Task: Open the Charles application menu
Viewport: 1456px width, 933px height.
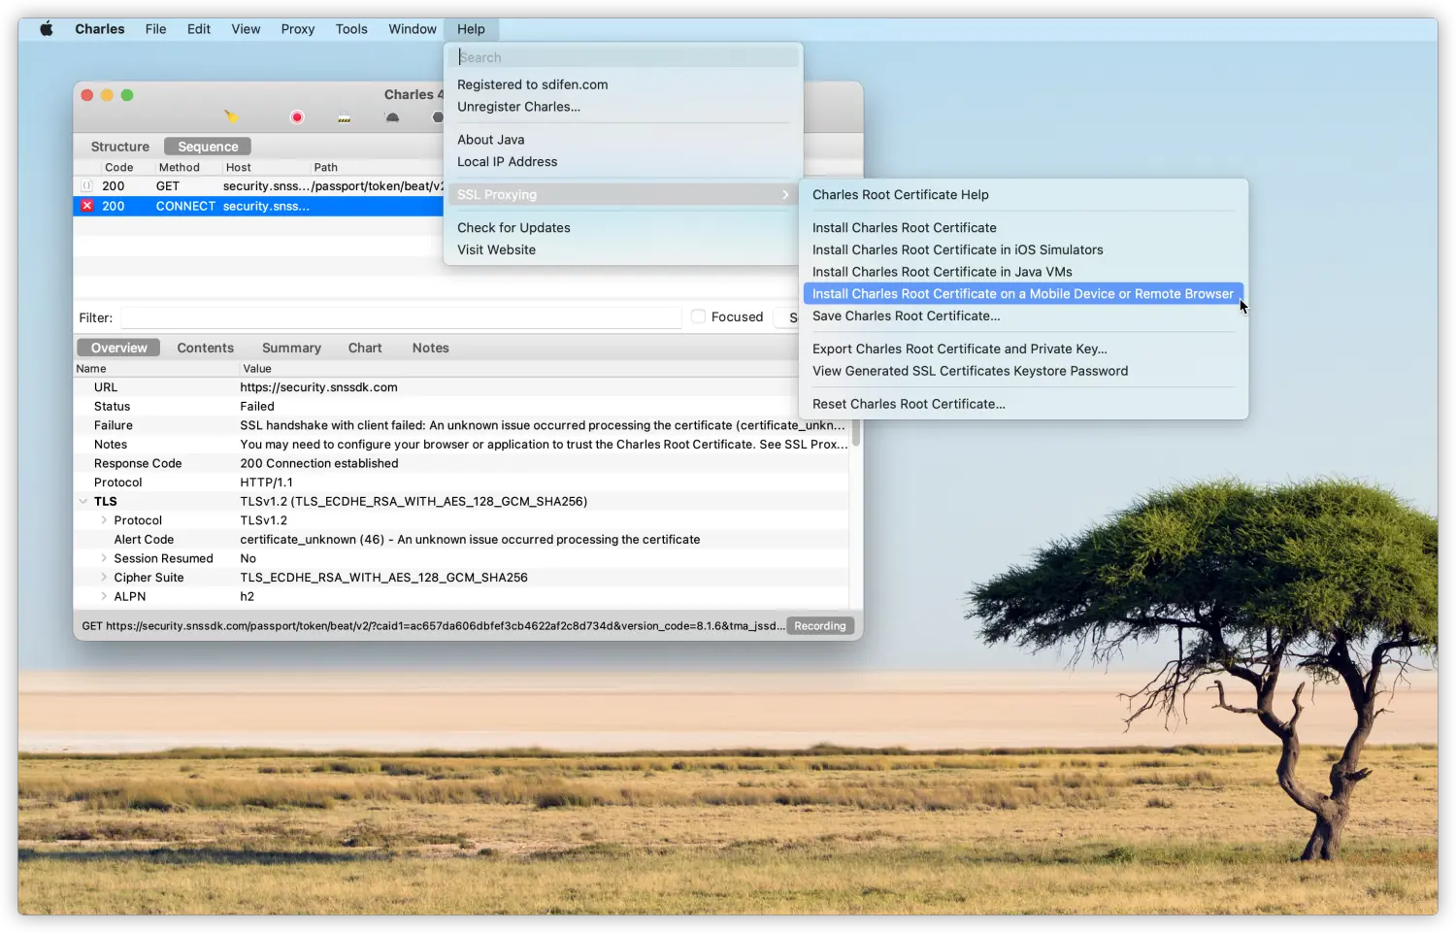Action: pos(100,29)
